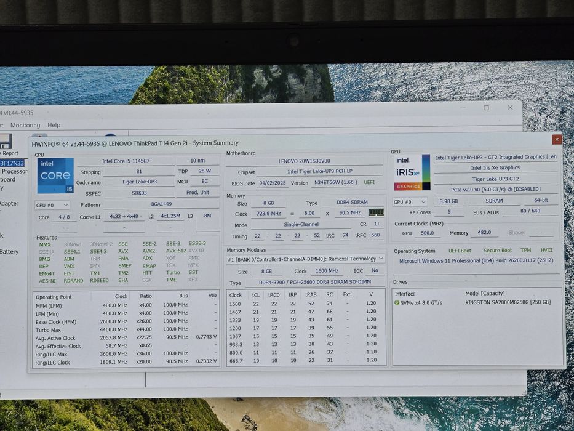
Task: Click the tRFC value 560
Action: (x=375, y=235)
